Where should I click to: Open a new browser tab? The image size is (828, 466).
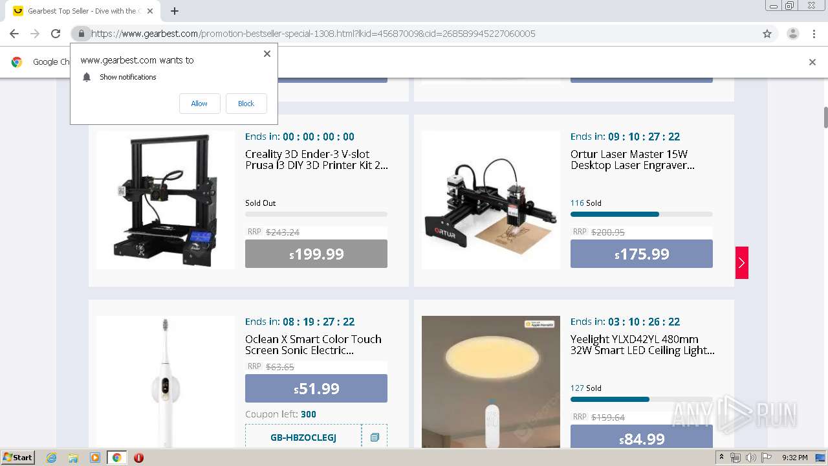[175, 11]
